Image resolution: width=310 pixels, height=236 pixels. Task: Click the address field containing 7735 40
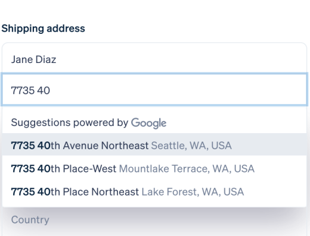click(x=154, y=90)
